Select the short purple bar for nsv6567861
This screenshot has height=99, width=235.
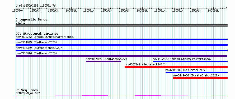coord(104,61)
